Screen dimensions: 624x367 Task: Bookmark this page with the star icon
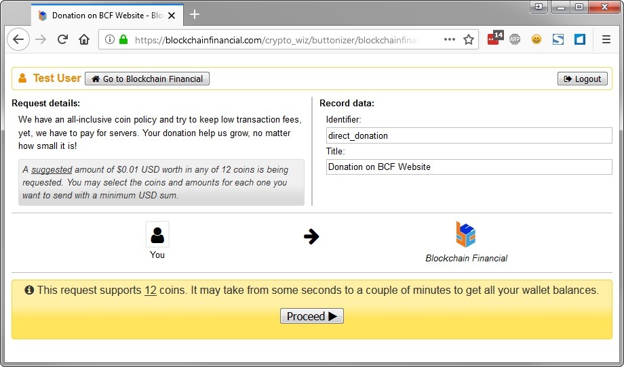(468, 39)
